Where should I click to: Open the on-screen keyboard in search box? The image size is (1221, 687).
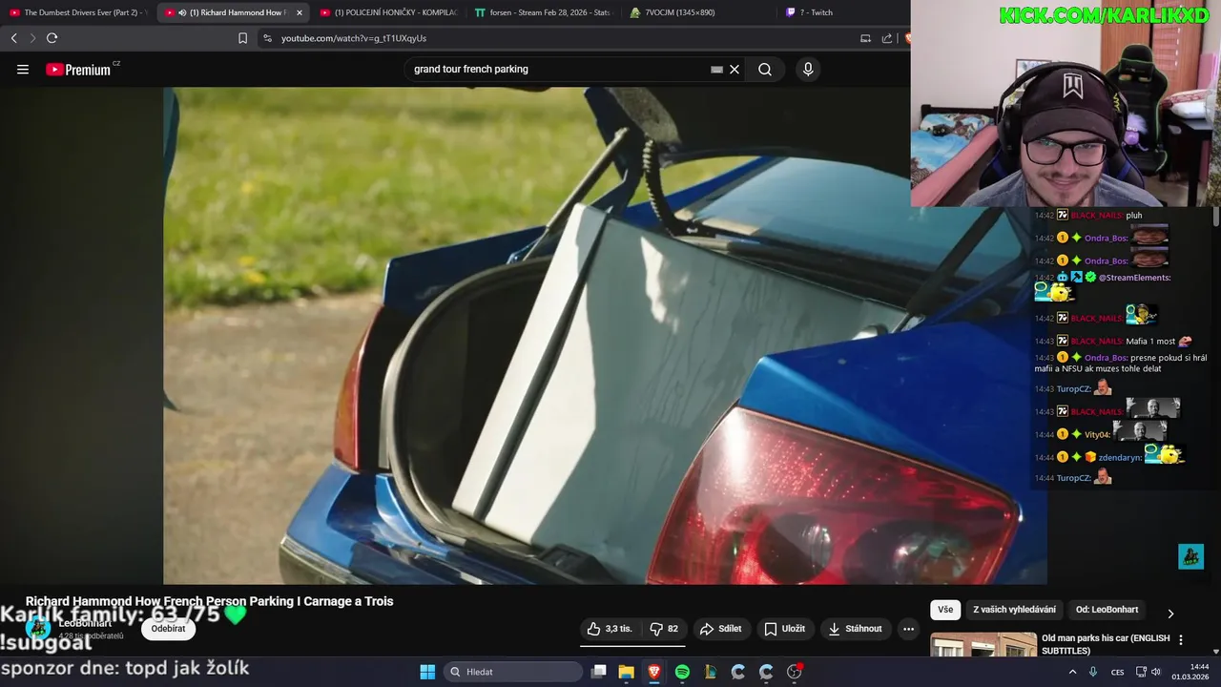716,69
